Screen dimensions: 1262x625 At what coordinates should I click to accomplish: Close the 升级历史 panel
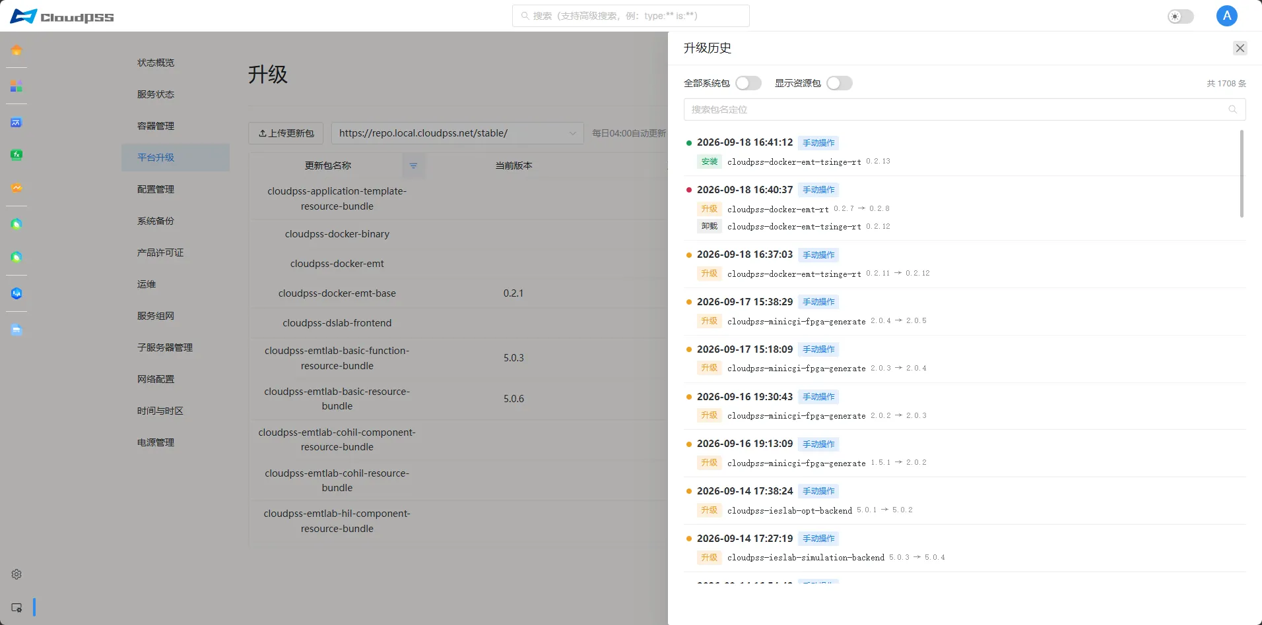click(x=1240, y=48)
